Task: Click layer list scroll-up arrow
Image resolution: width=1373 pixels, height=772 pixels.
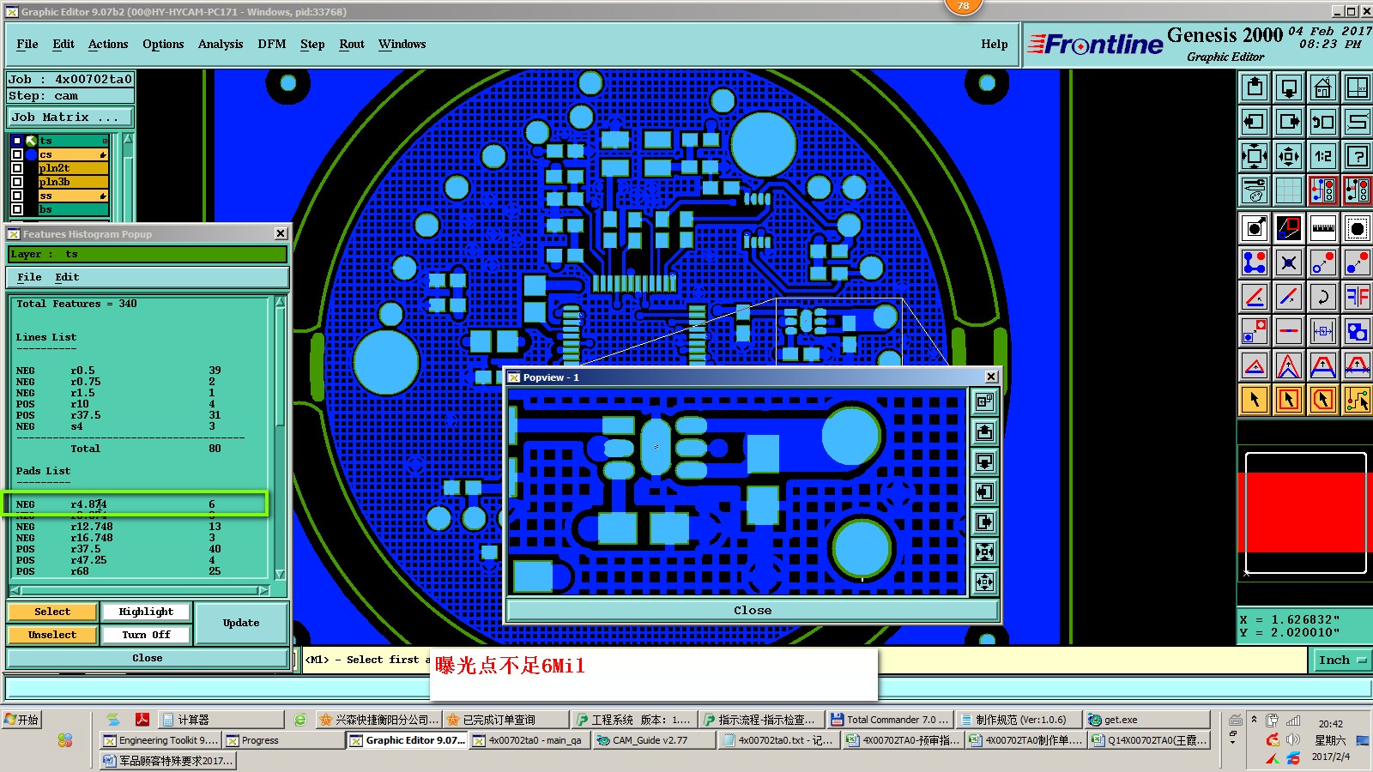Action: [128, 139]
